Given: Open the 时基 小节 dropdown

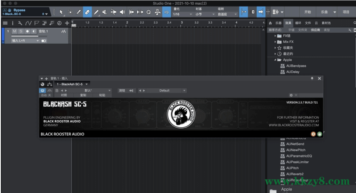Looking at the screenshot, I should click(205, 14).
